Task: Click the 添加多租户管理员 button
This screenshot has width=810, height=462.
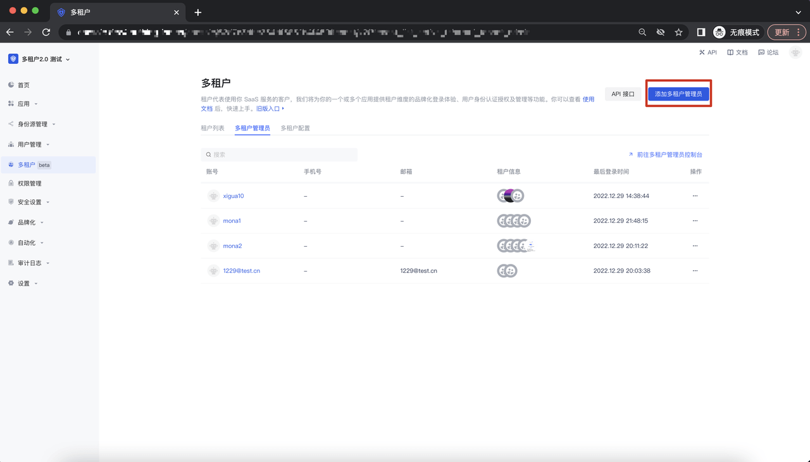Action: (x=678, y=94)
